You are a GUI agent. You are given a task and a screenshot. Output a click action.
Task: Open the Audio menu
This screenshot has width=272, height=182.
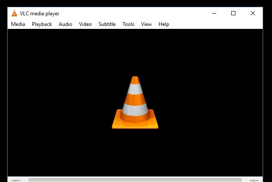pos(65,24)
